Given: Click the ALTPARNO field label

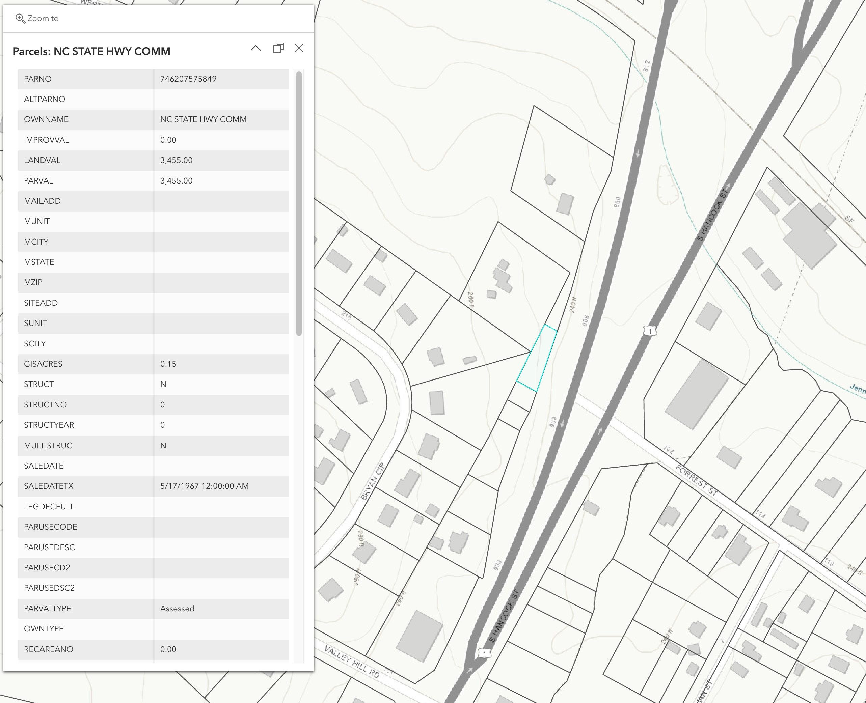Looking at the screenshot, I should (44, 99).
